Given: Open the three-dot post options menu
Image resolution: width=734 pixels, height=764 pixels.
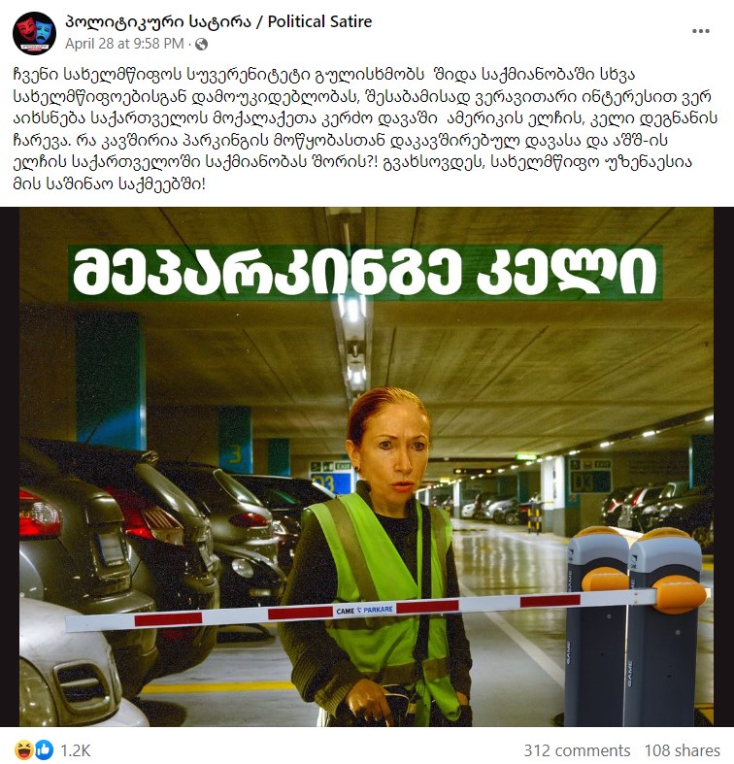Looking at the screenshot, I should coord(700,31).
